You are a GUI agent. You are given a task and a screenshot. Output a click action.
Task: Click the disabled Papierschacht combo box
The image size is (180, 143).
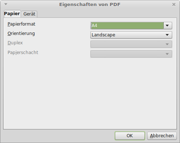click(x=131, y=54)
